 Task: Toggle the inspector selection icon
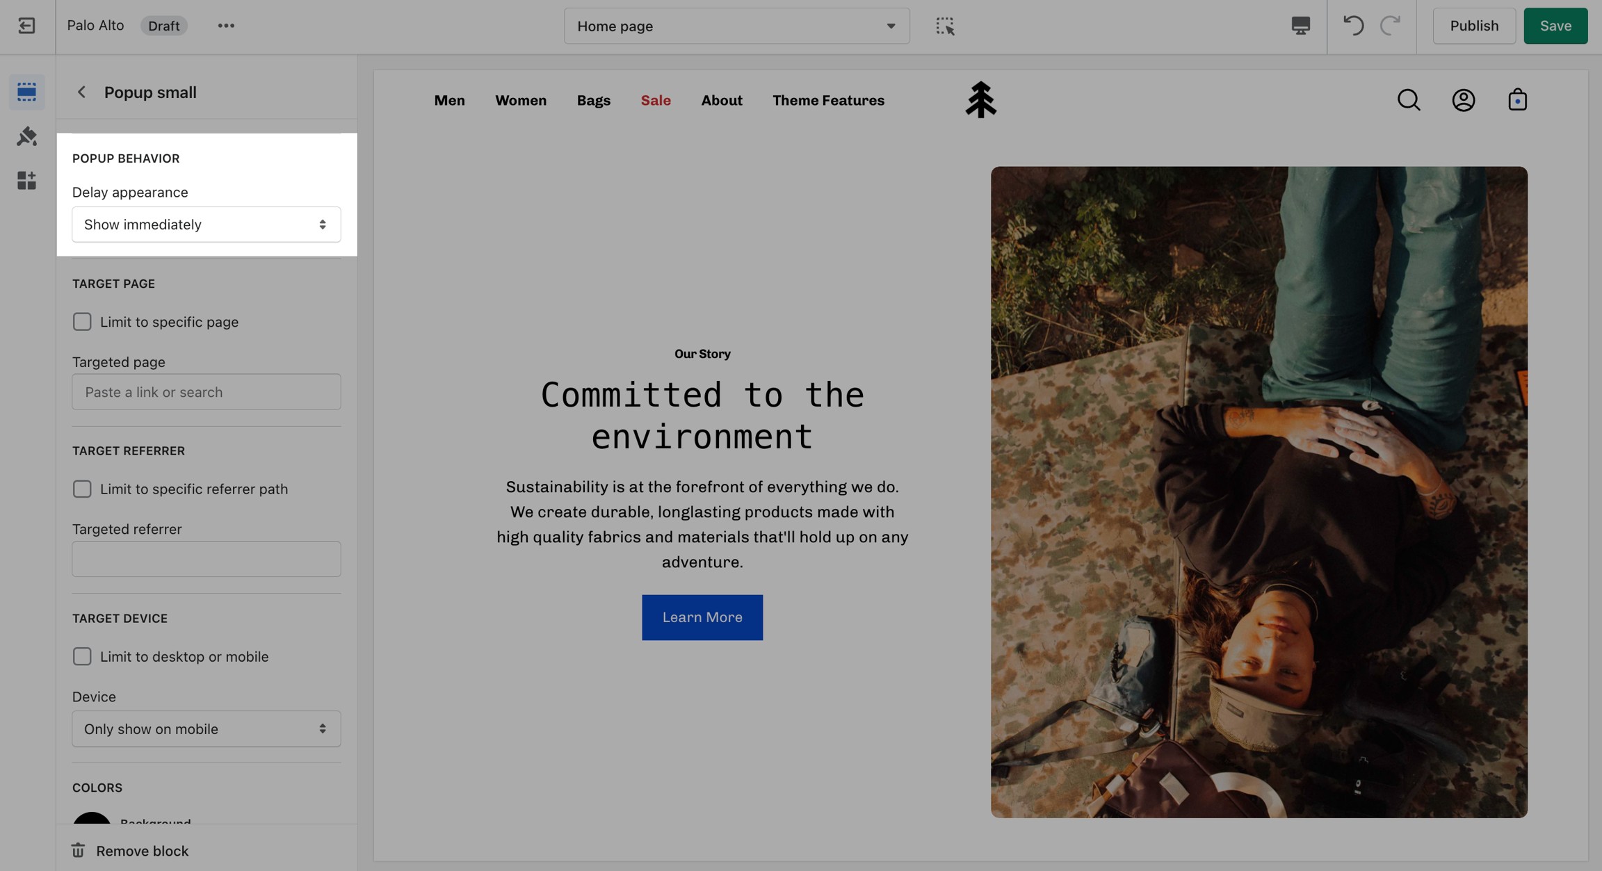click(944, 26)
